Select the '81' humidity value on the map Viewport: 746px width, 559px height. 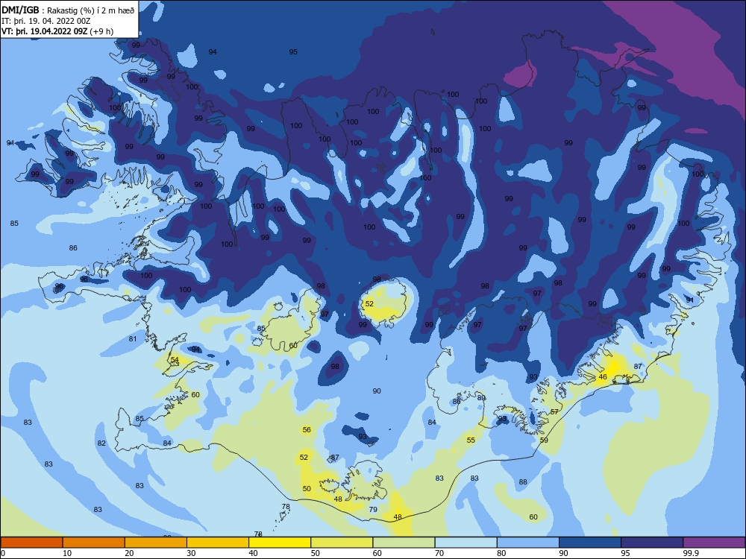tap(133, 339)
